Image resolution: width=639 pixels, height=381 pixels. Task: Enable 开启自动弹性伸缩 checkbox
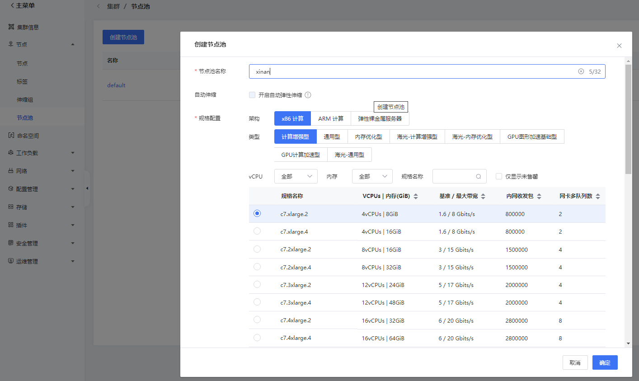tap(252, 95)
